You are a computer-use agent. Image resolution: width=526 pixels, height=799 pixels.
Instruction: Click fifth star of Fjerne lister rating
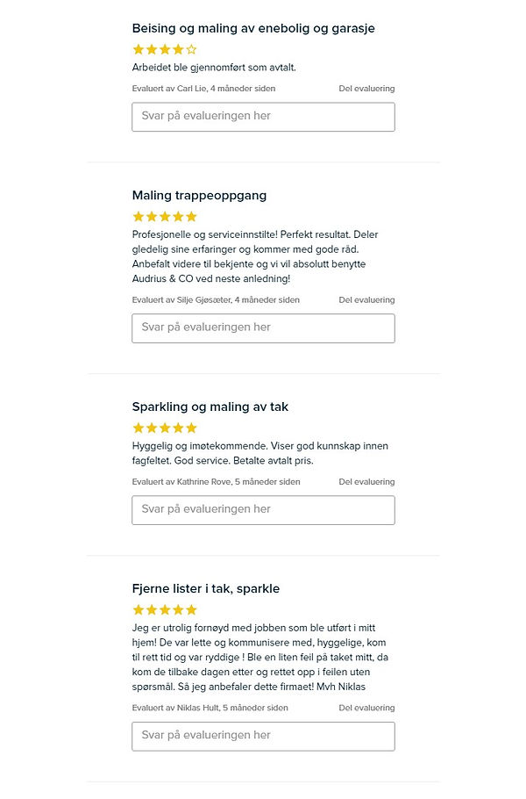[192, 610]
